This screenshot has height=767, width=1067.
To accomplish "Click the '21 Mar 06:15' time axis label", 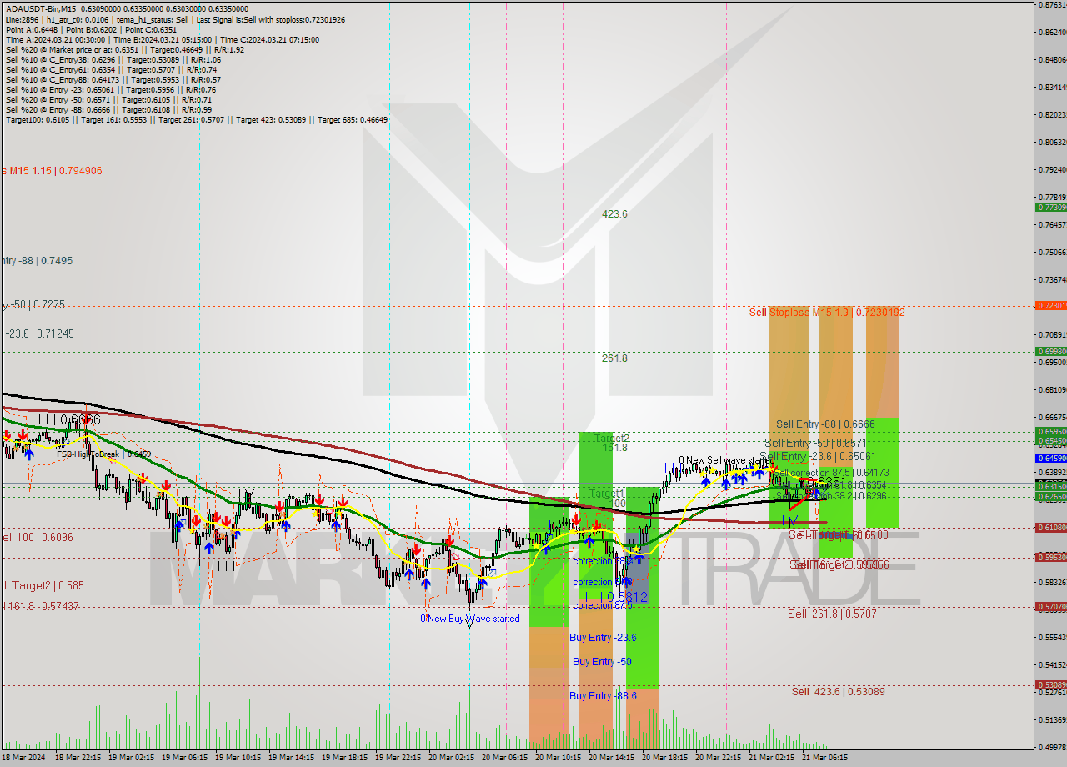I will pyautogui.click(x=824, y=758).
